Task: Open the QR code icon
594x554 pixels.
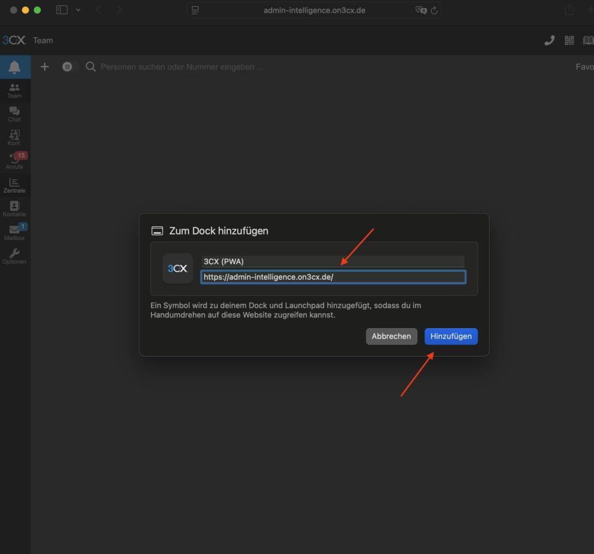Action: (569, 41)
